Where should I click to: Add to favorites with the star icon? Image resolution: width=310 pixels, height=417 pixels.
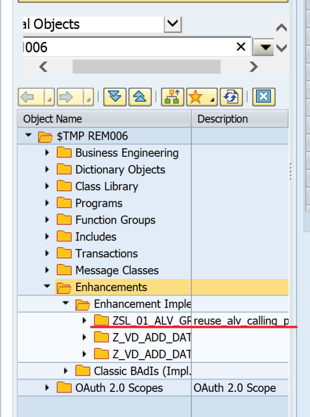coord(196,97)
